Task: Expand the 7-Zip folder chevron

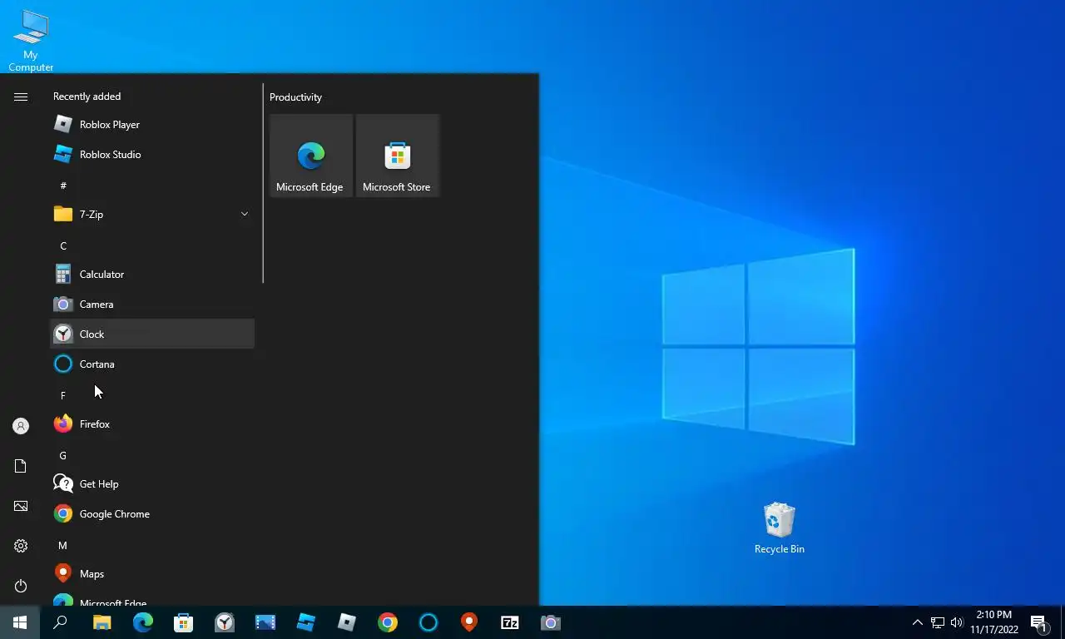Action: point(245,215)
